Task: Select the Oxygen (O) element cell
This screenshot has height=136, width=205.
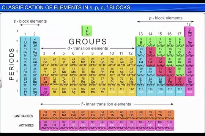Action: pos(170,42)
